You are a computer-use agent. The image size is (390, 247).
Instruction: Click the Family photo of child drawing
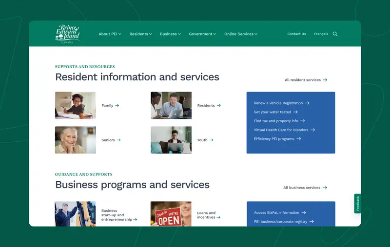tap(76, 105)
